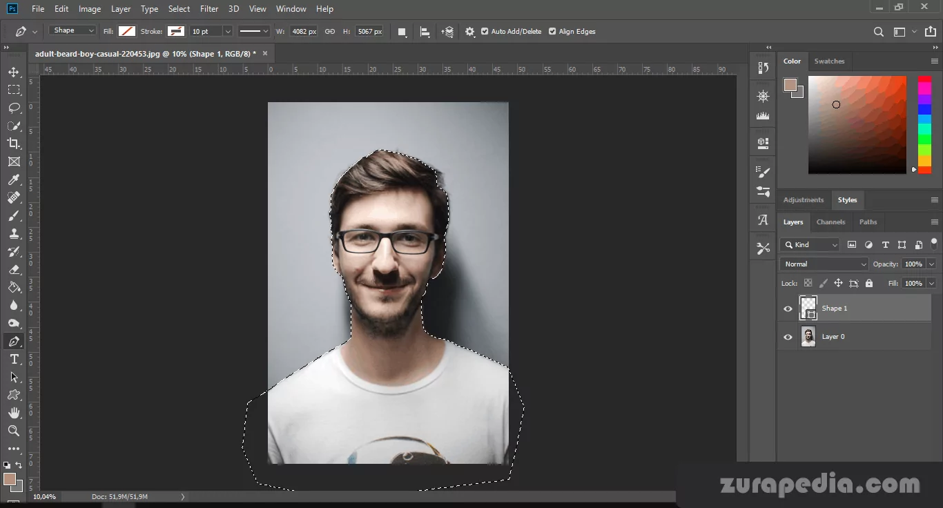Open the blend mode Normal dropdown
Image resolution: width=943 pixels, height=508 pixels.
[824, 264]
